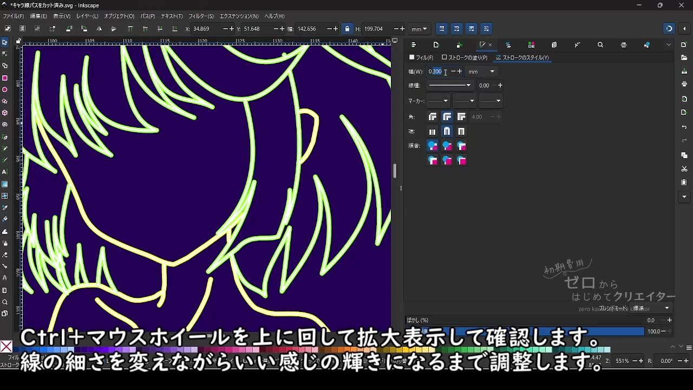The image size is (693, 390).
Task: Switch to ストロークの塗り(P) tab
Action: pyautogui.click(x=465, y=57)
